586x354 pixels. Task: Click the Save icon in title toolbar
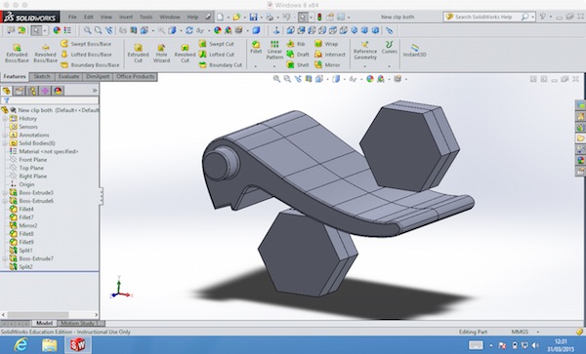point(253,17)
